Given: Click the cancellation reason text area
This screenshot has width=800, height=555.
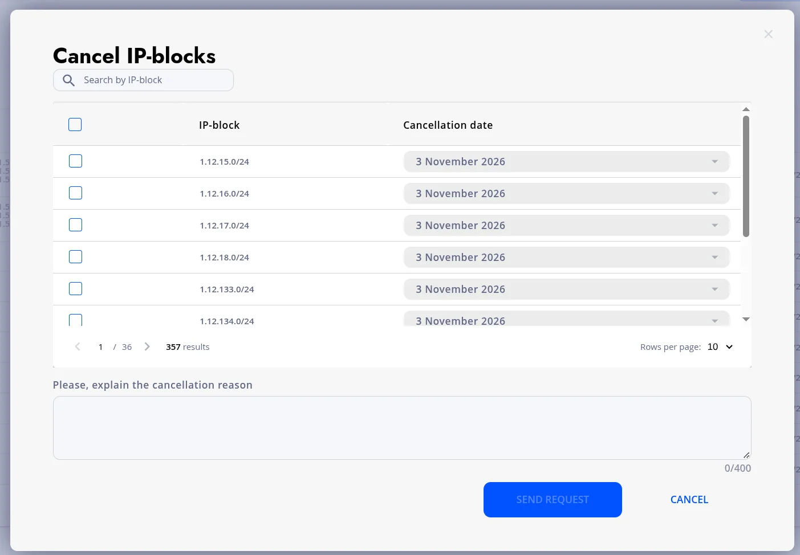Looking at the screenshot, I should [402, 428].
